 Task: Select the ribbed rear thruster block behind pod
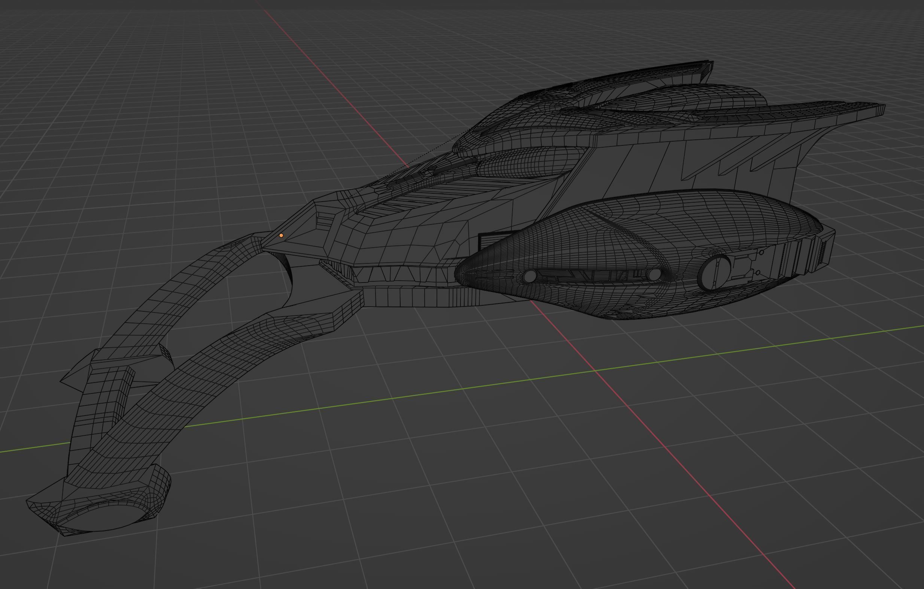pyautogui.click(x=802, y=251)
